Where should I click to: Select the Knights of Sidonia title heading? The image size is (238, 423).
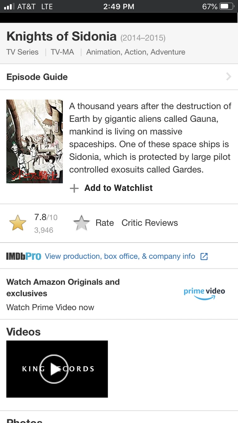(61, 37)
